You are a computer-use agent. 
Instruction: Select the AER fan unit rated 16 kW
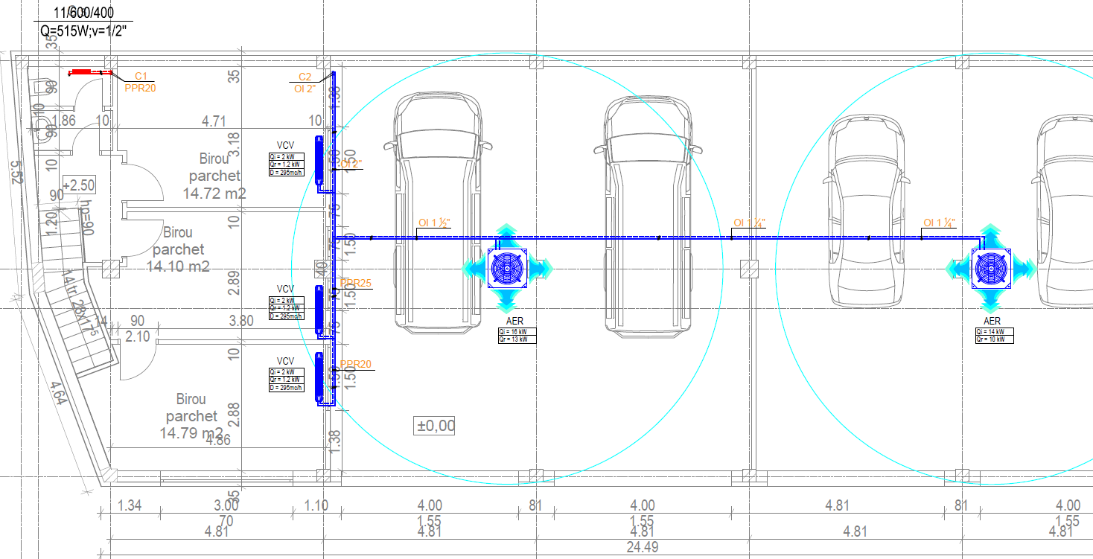coord(507,268)
